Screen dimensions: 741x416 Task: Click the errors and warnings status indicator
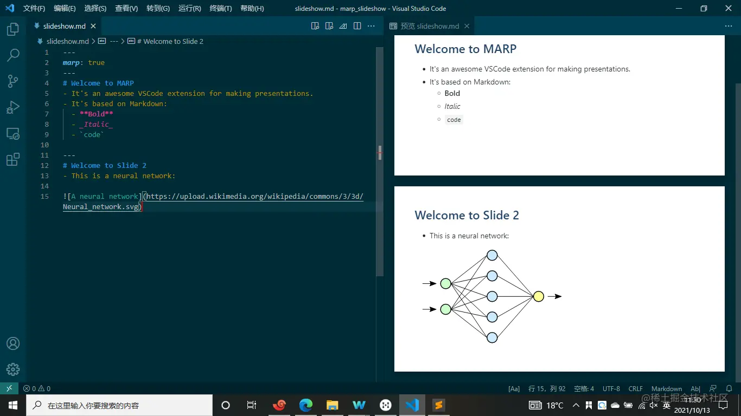(x=36, y=388)
